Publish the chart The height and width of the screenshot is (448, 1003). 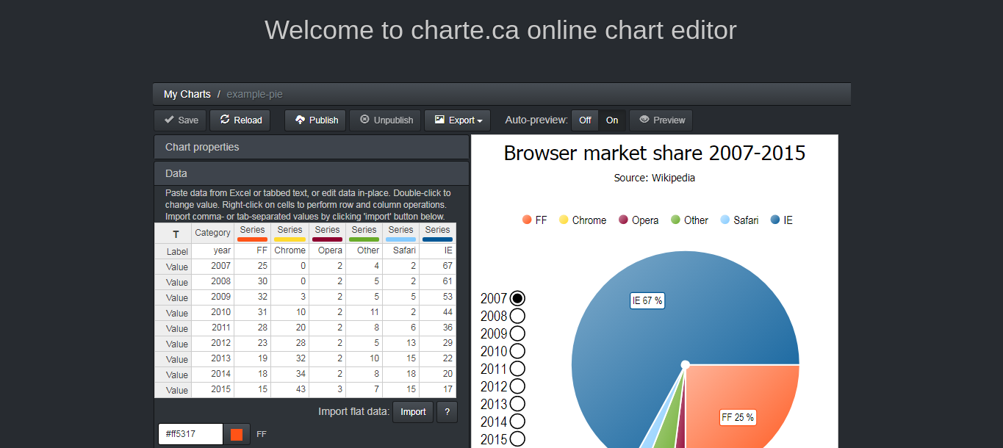click(x=315, y=120)
